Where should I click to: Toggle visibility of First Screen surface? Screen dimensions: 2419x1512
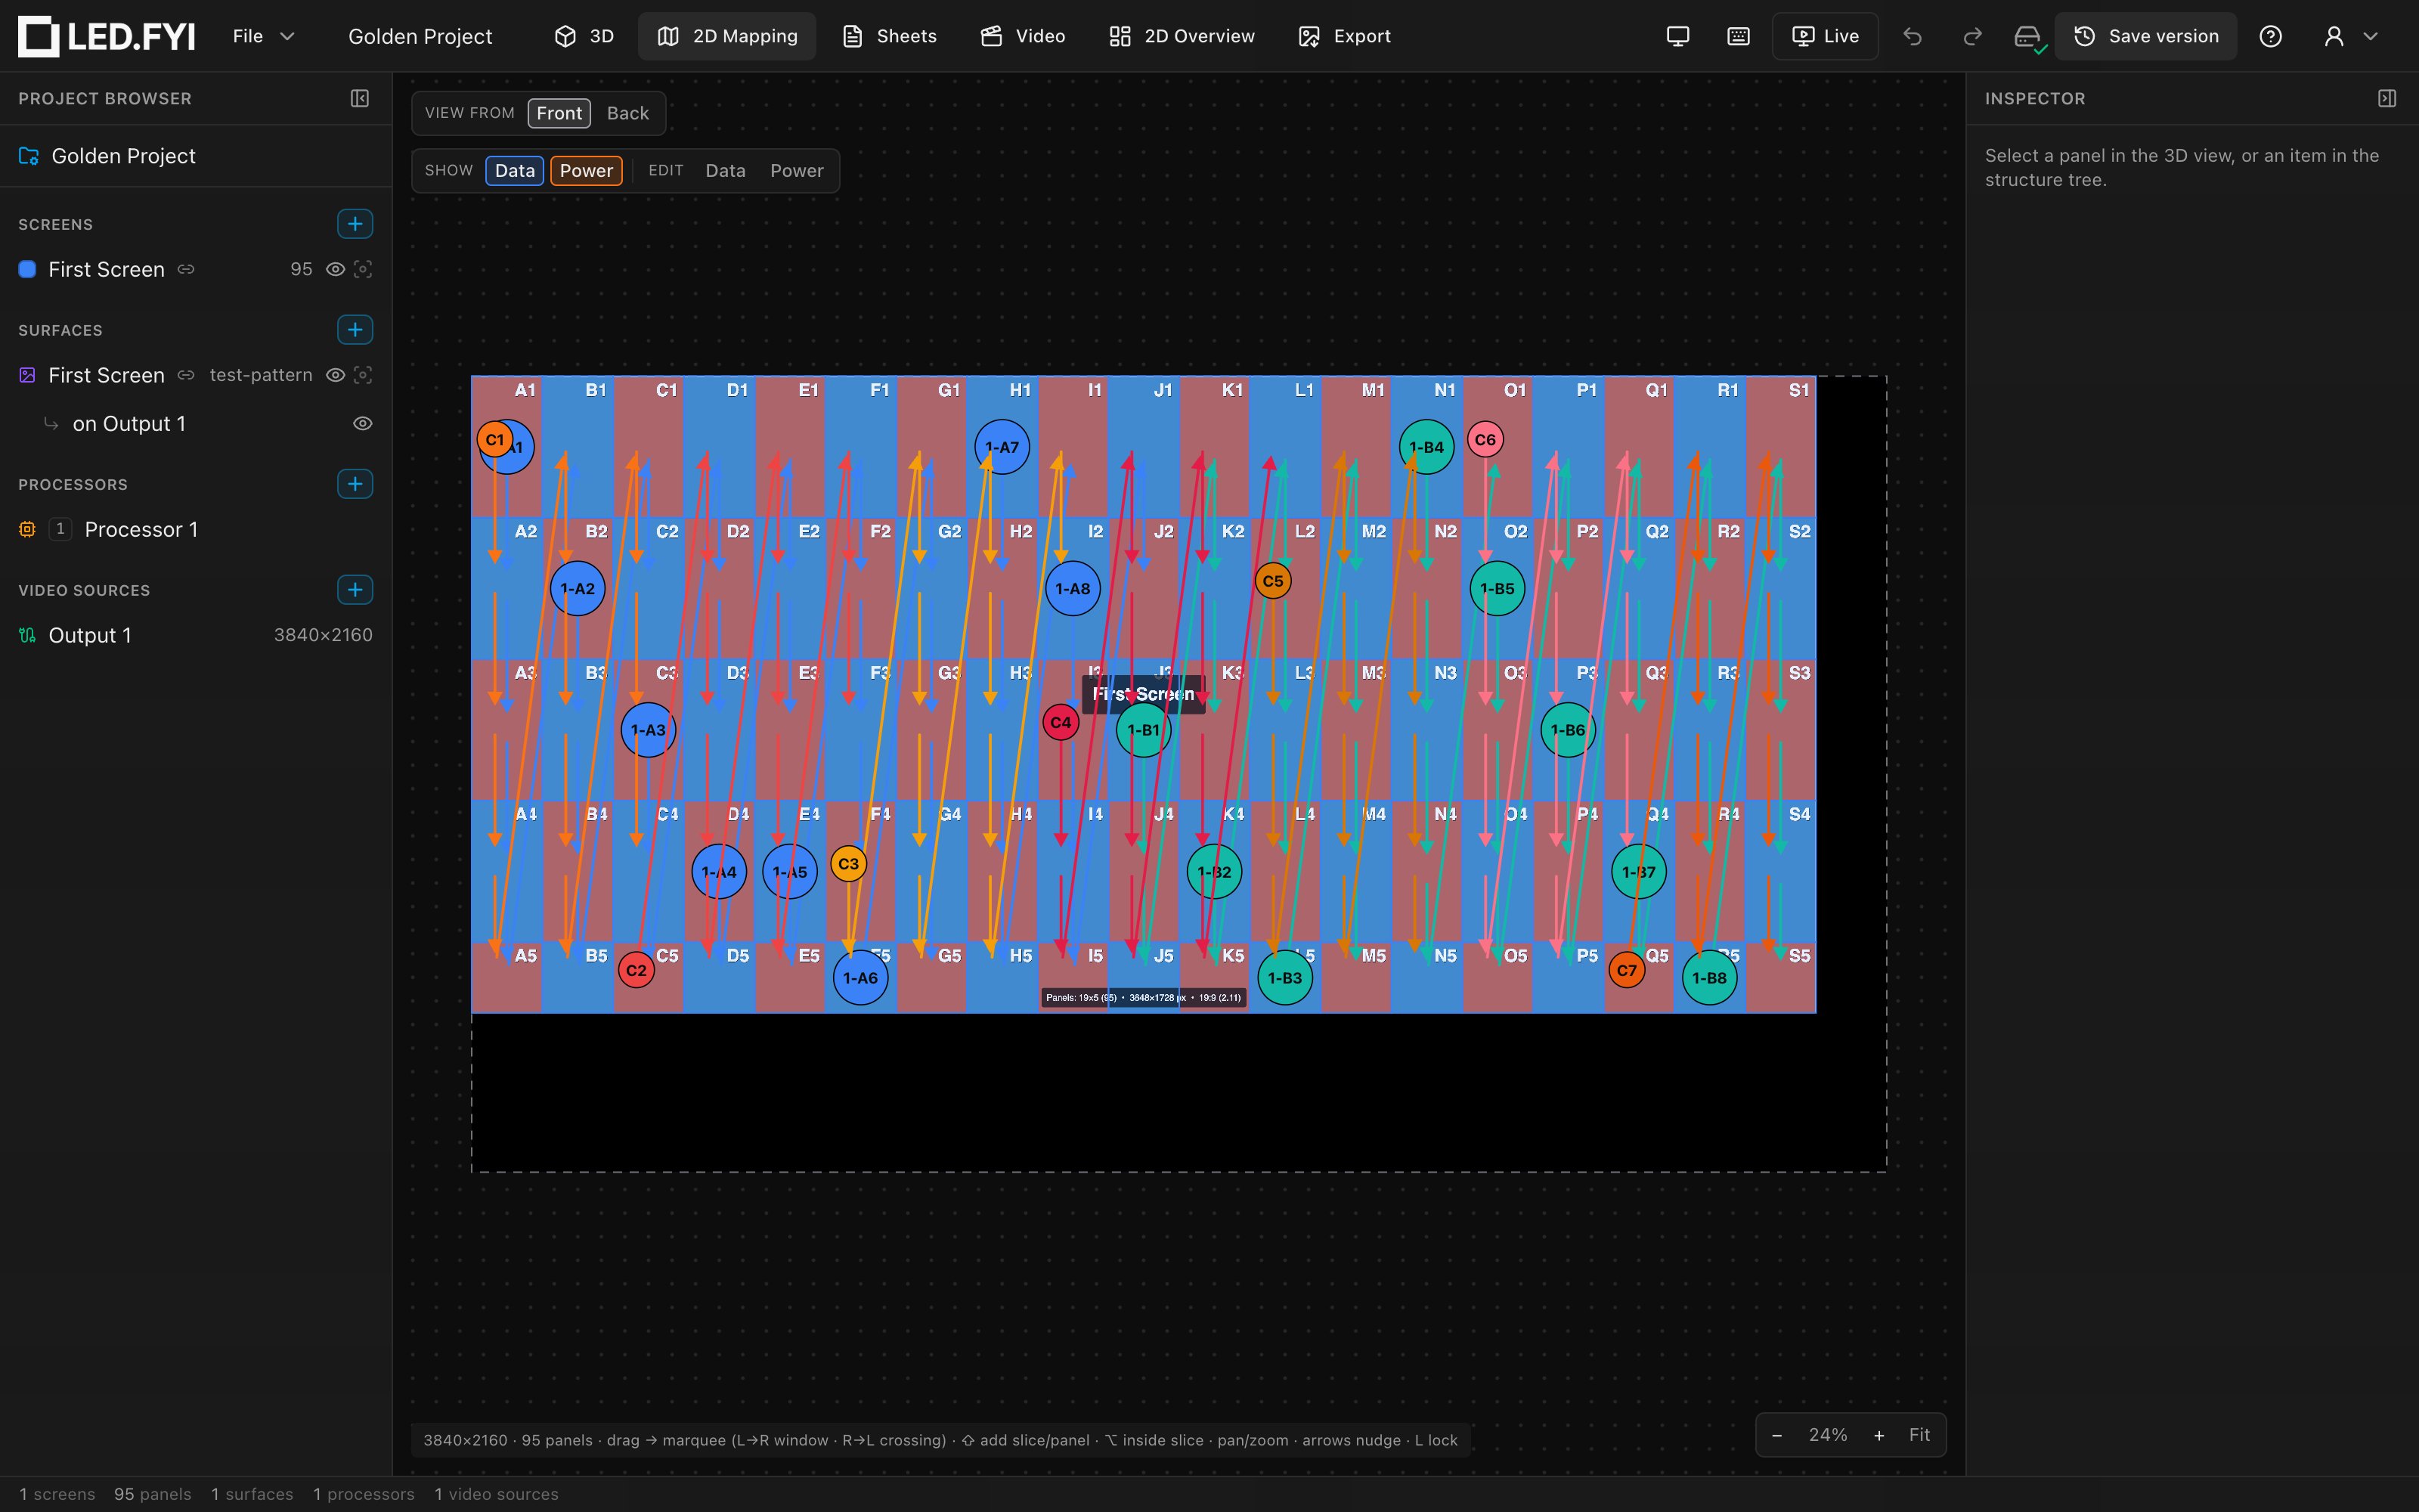click(x=336, y=375)
